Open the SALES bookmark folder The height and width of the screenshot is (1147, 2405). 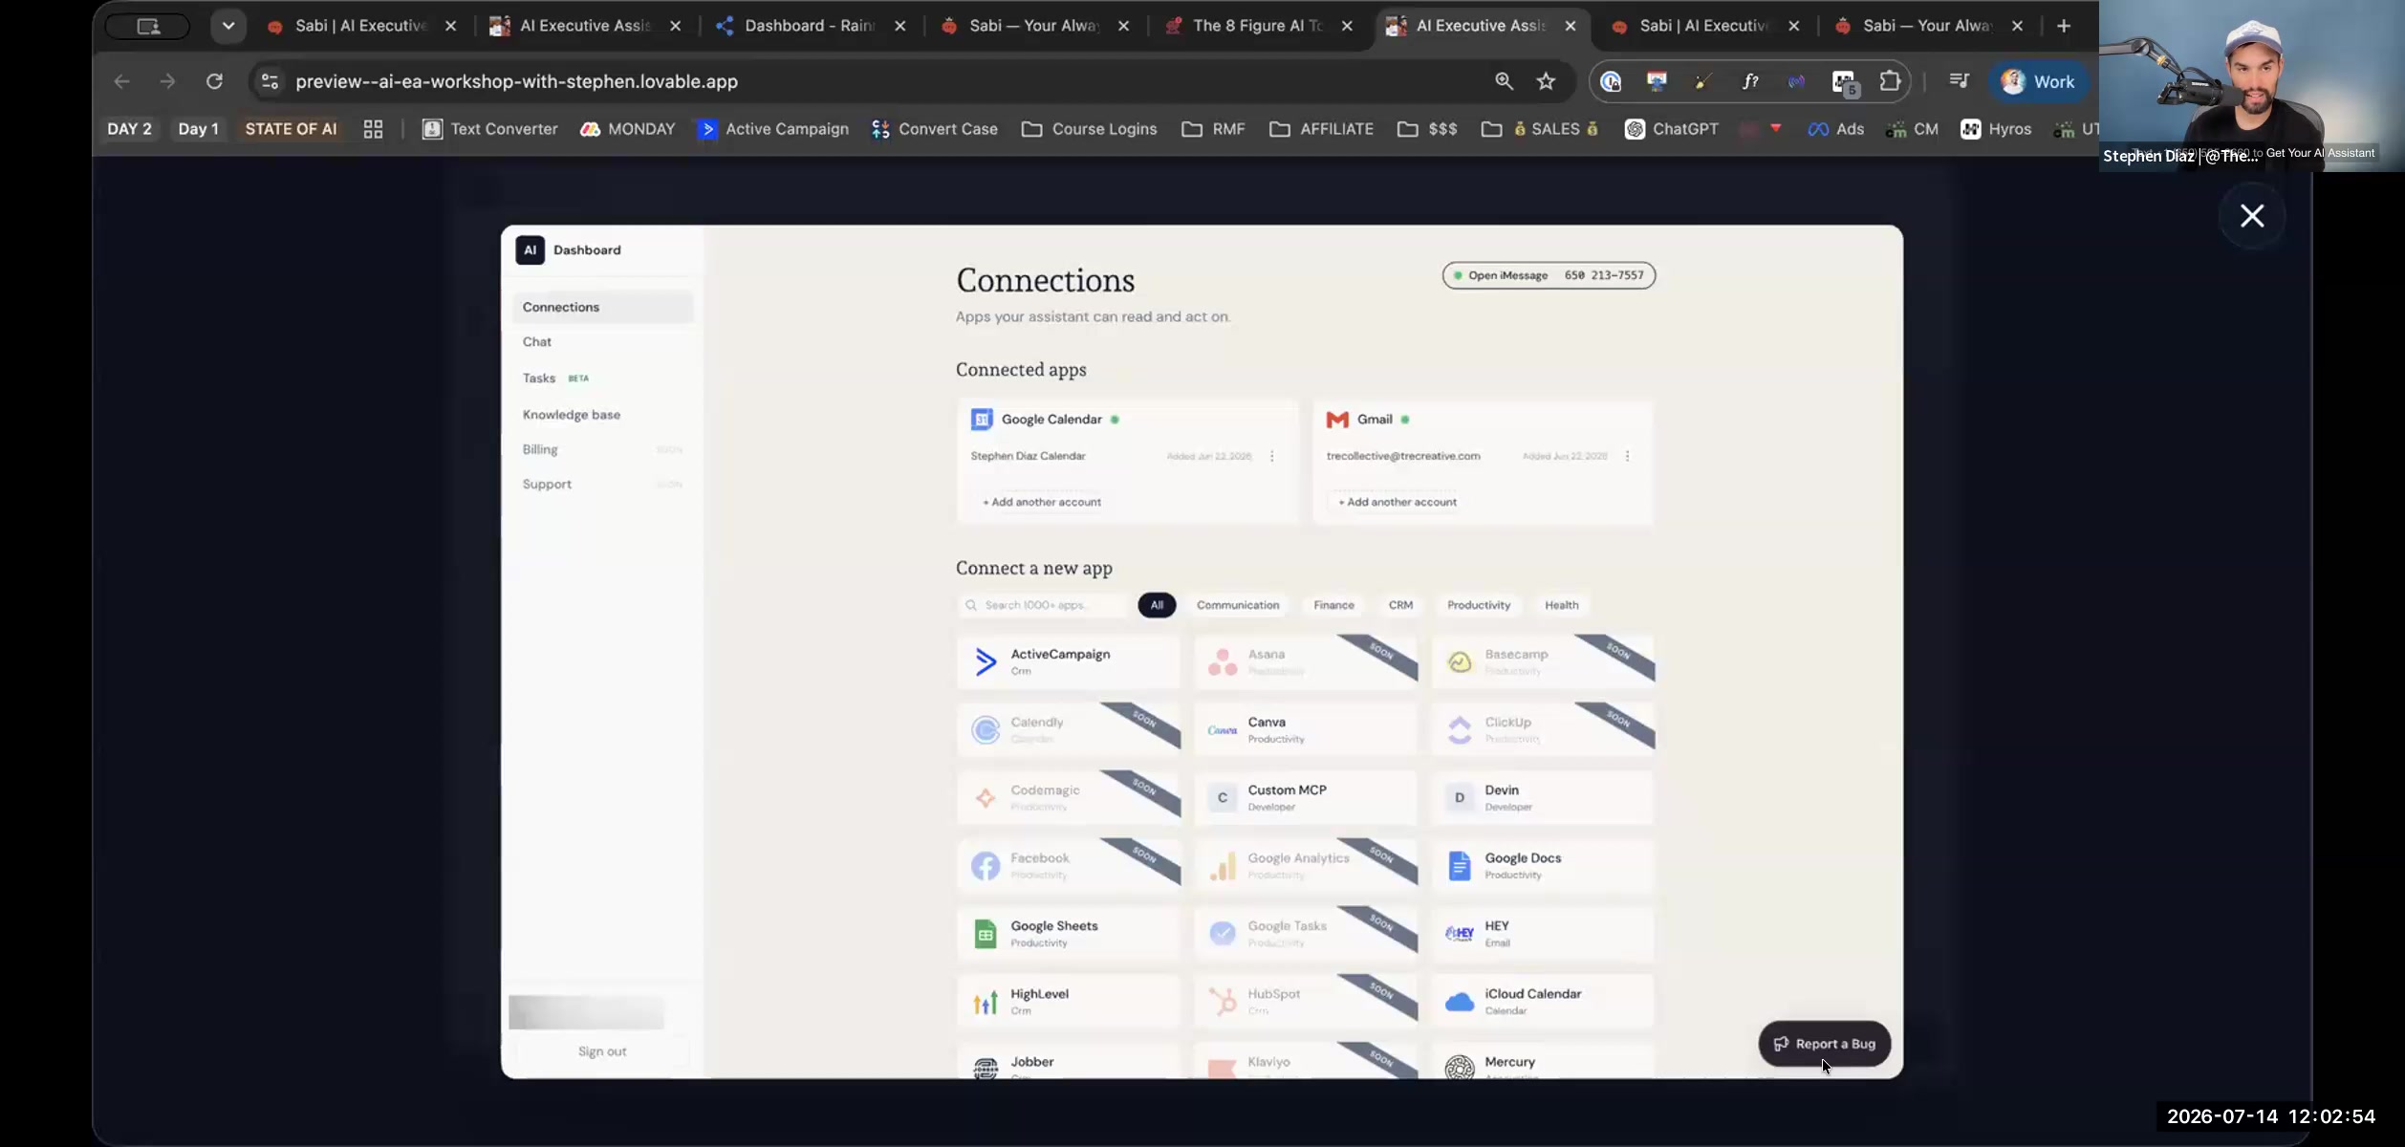pyautogui.click(x=1540, y=129)
